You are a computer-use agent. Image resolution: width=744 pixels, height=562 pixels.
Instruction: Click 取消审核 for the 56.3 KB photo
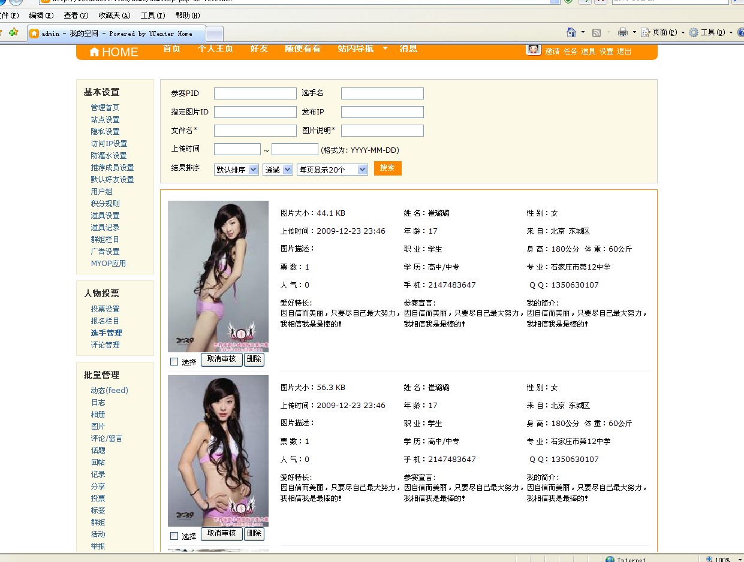(222, 534)
